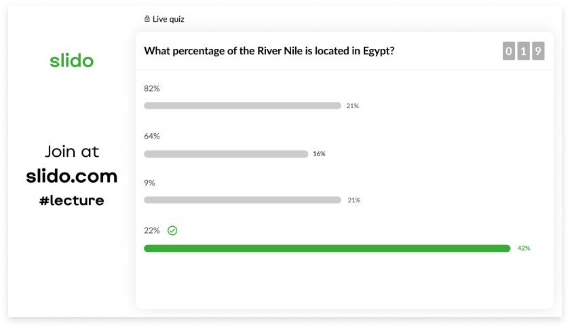Click the River Nile quiz question title
Image resolution: width=570 pixels, height=328 pixels.
click(269, 50)
